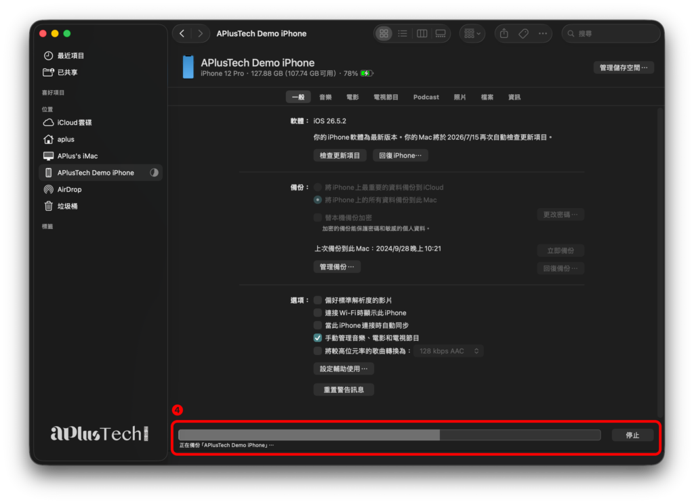
Task: Toggle 偏好標準解析度的影片 checkbox
Action: pyautogui.click(x=317, y=301)
